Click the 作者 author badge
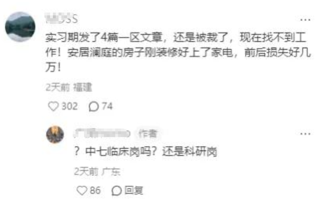This screenshot has width=318, height=203. [148, 134]
